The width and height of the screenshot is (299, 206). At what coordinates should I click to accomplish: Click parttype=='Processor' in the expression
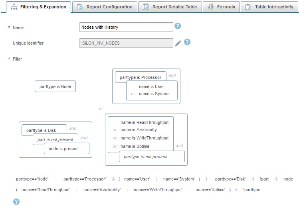[x=85, y=179]
